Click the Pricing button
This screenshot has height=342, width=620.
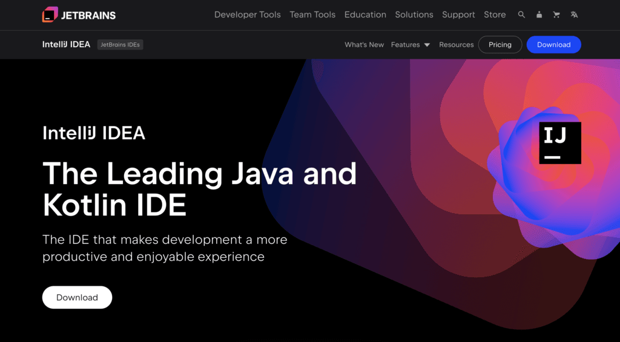coord(500,45)
